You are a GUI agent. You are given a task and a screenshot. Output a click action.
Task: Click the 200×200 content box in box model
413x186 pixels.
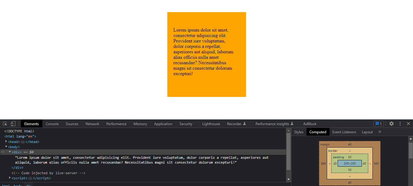[350, 163]
